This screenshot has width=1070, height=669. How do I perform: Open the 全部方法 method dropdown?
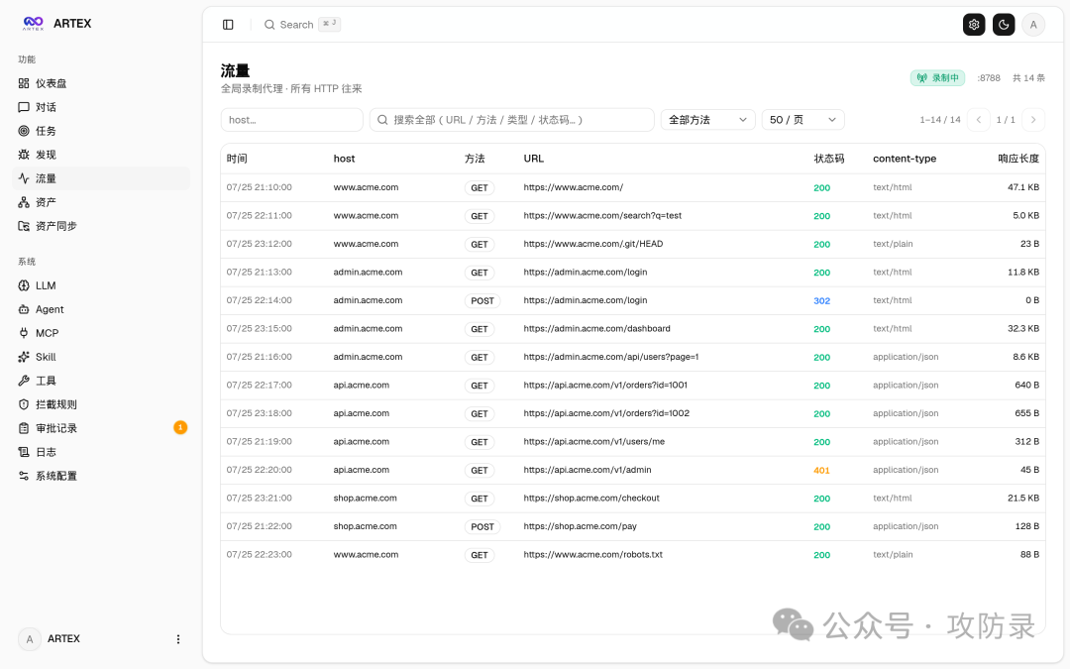point(707,120)
